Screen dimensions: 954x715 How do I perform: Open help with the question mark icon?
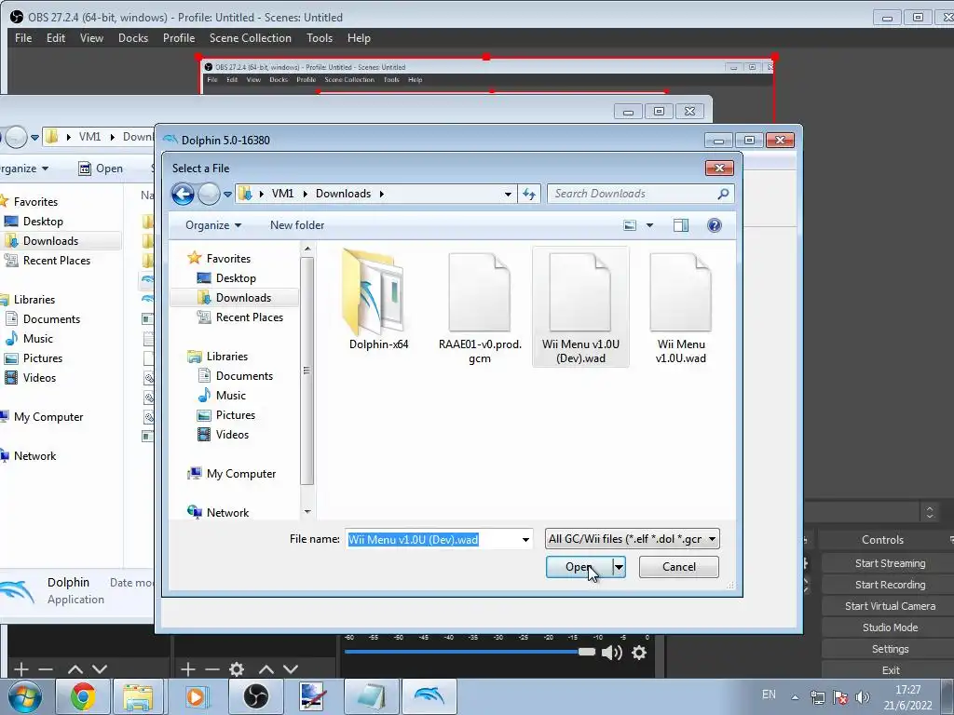click(x=715, y=225)
